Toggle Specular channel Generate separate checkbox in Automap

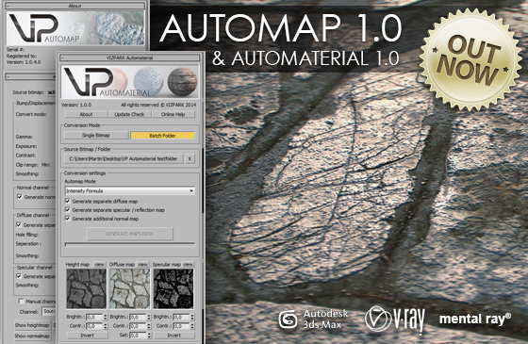click(19, 276)
